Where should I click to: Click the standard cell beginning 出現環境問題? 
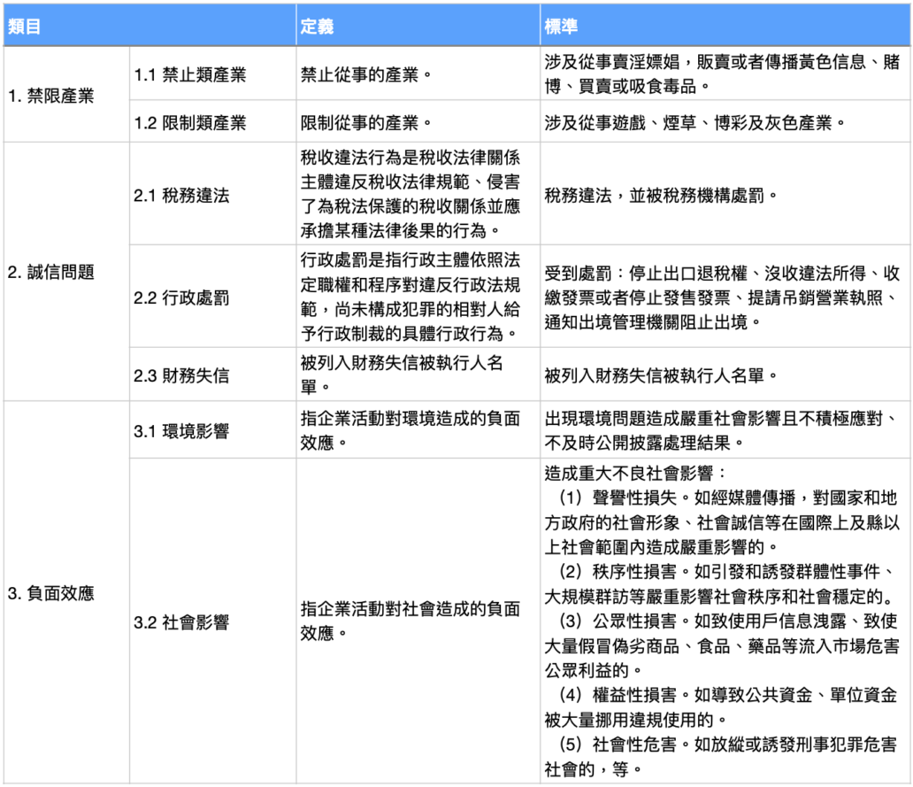(x=721, y=430)
